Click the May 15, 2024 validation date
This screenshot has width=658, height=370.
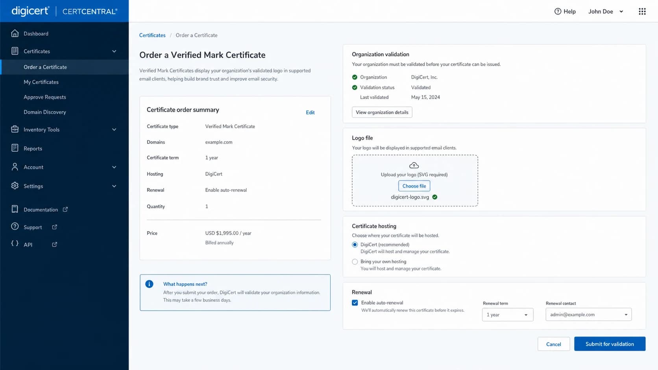425,97
